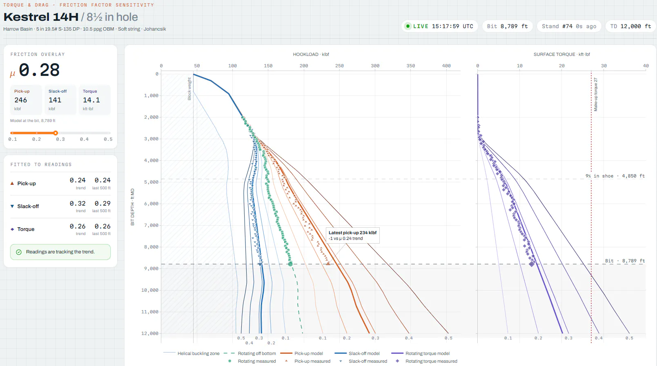Click the TD 12,000 ft header pill
Image resolution: width=657 pixels, height=366 pixels.
pos(630,26)
